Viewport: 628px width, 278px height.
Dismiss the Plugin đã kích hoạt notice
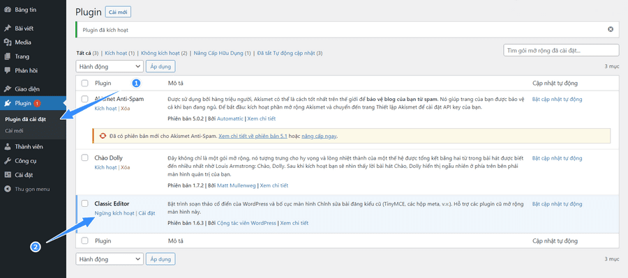coord(611,29)
